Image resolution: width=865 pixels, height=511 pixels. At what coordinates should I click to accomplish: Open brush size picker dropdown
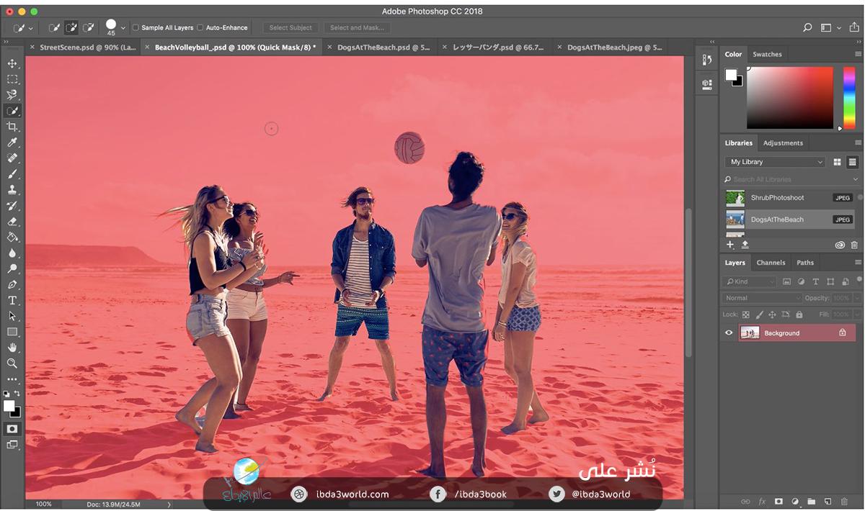coord(123,27)
